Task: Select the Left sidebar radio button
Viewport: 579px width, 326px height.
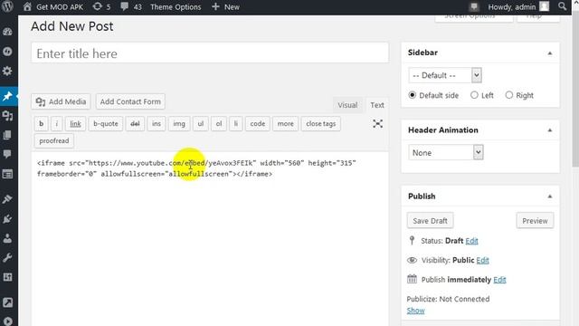Action: (x=474, y=95)
